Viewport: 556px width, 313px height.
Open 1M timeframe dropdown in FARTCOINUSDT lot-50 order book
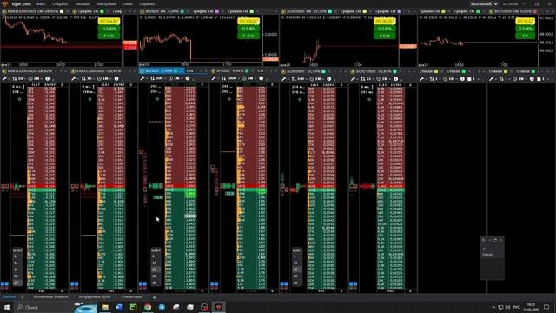click(x=35, y=78)
